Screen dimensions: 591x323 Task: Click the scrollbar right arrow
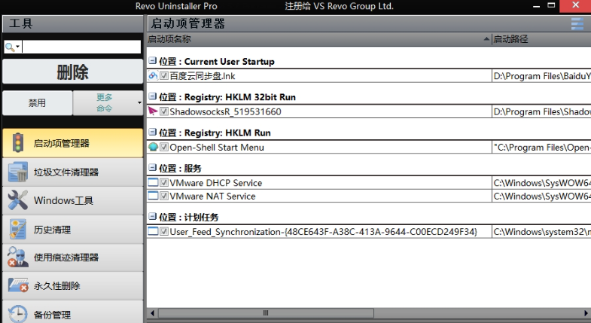(586, 312)
